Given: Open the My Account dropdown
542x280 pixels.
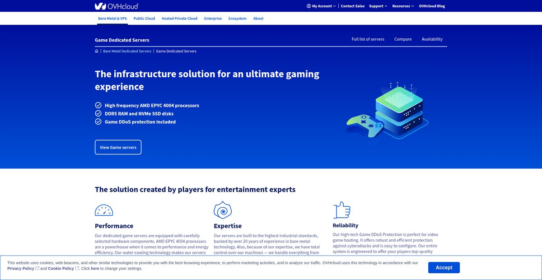Looking at the screenshot, I should pyautogui.click(x=321, y=6).
